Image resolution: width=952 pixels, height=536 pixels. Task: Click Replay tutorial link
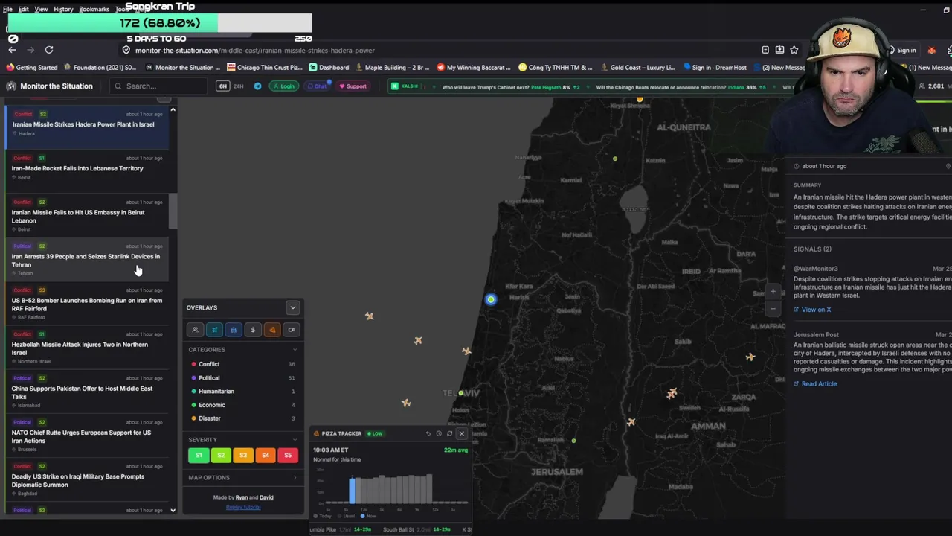tap(243, 507)
